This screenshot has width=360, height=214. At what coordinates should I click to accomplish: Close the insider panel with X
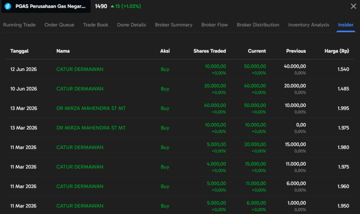click(353, 6)
